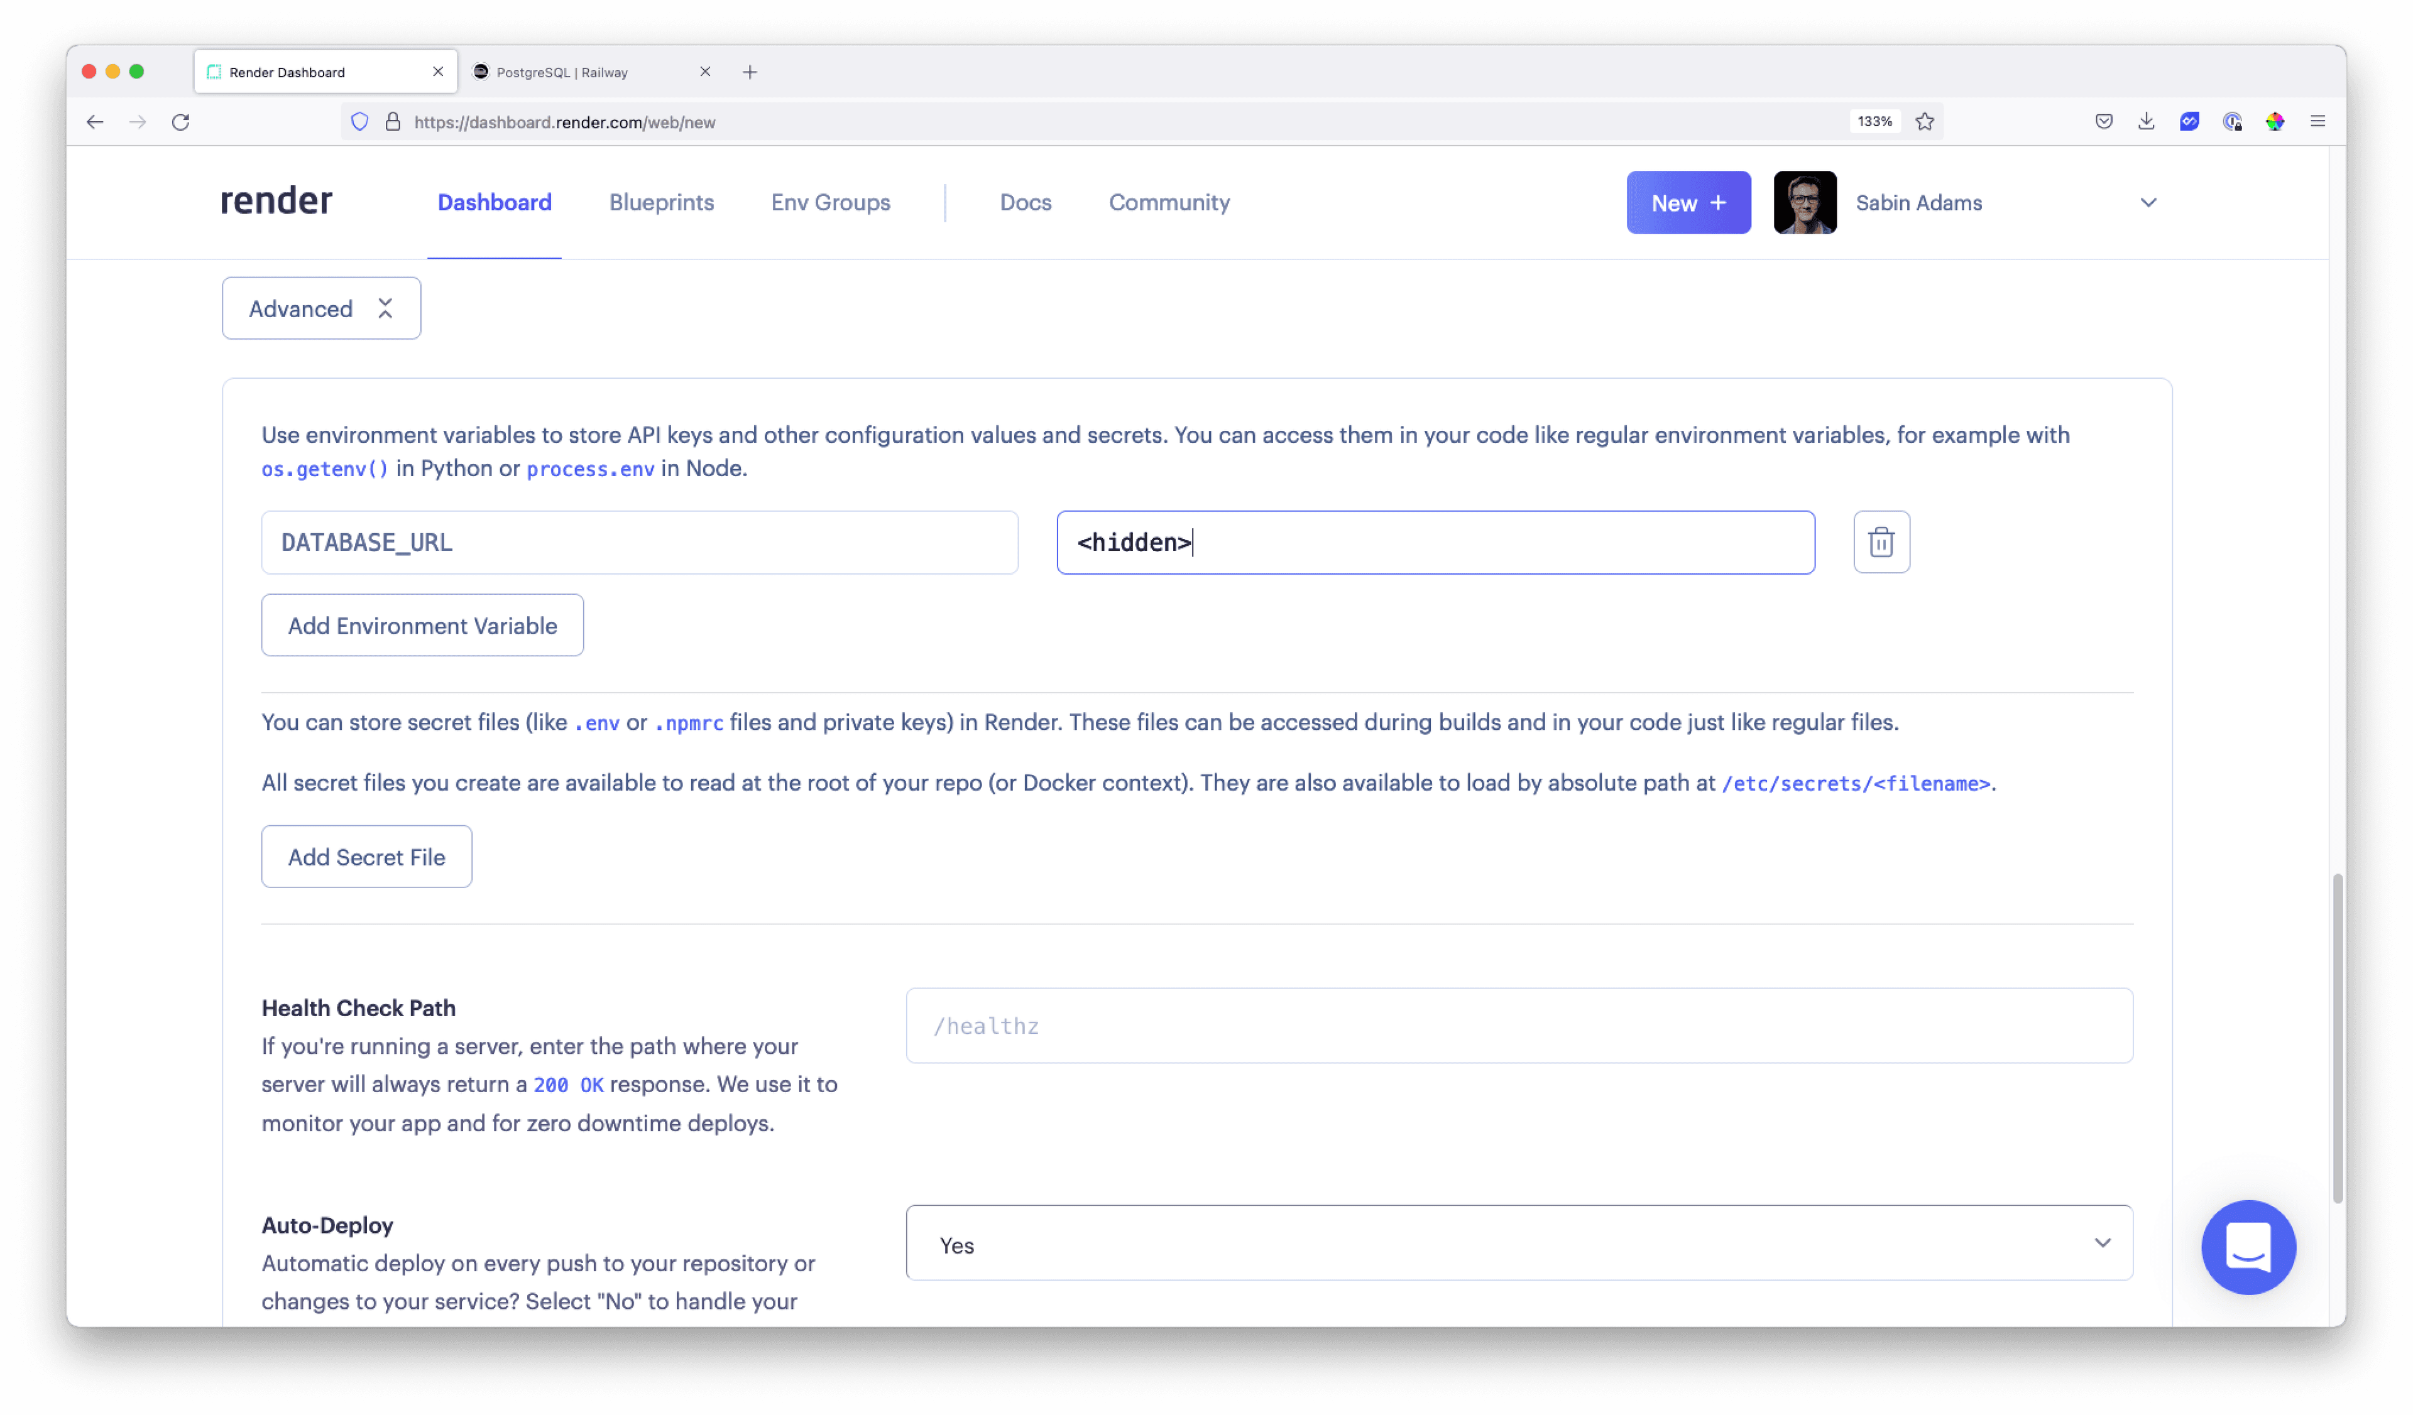Go back to previous page

[95, 121]
